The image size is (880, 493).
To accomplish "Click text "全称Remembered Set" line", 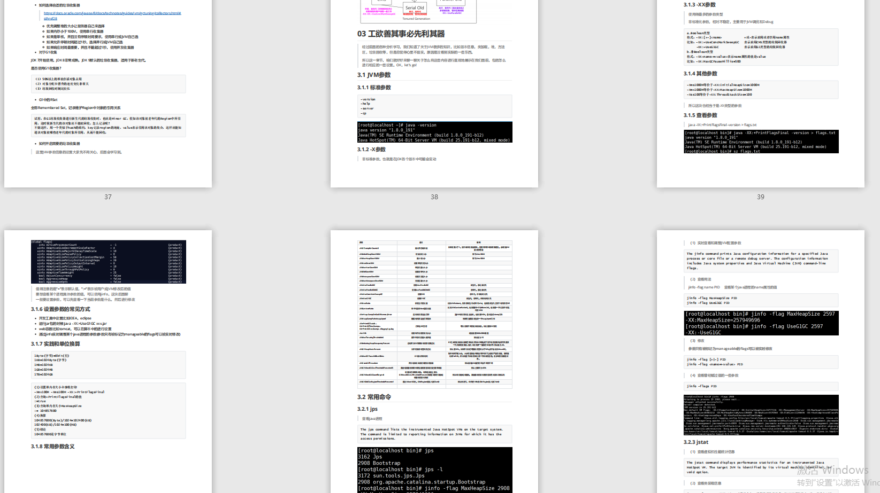I will (76, 108).
